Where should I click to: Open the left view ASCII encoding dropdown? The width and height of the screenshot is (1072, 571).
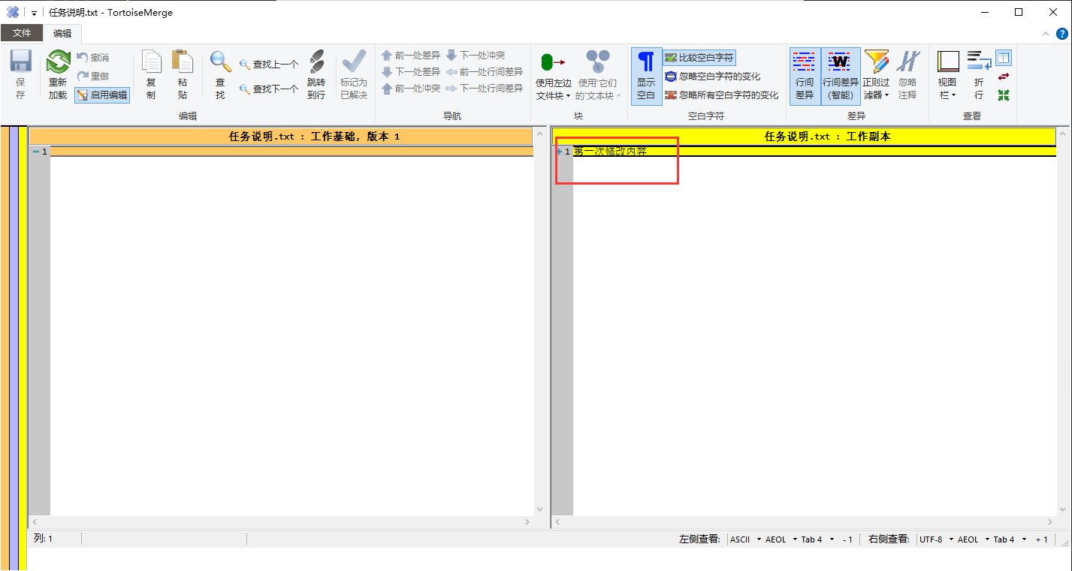745,539
